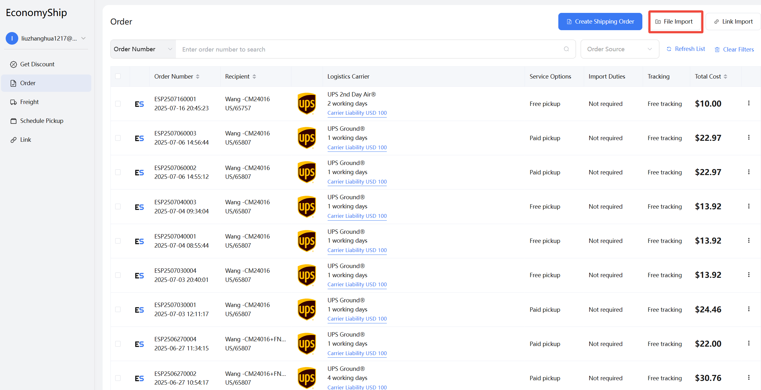Go to Schedule Pickup page
Viewport: 761px width, 390px height.
click(x=42, y=121)
